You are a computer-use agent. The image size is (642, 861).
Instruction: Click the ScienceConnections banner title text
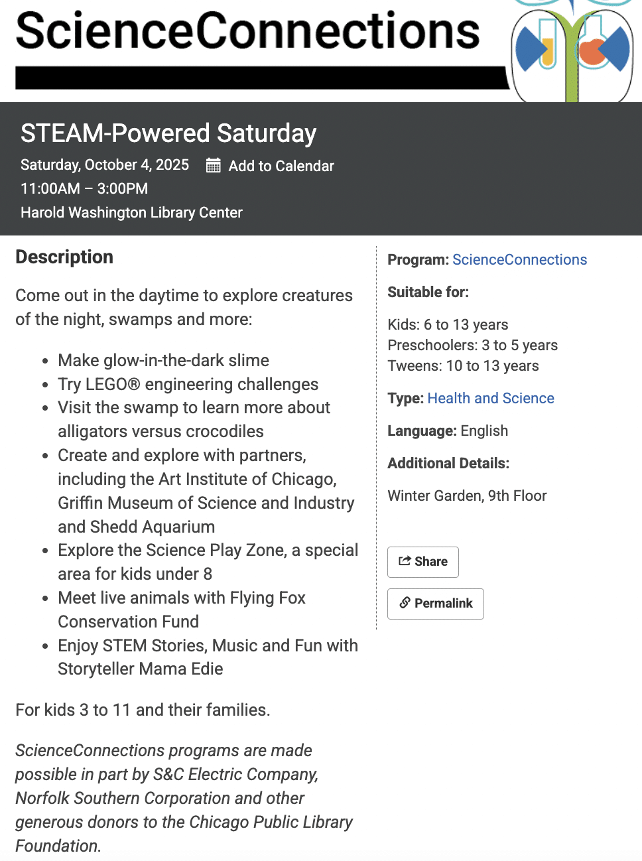247,31
